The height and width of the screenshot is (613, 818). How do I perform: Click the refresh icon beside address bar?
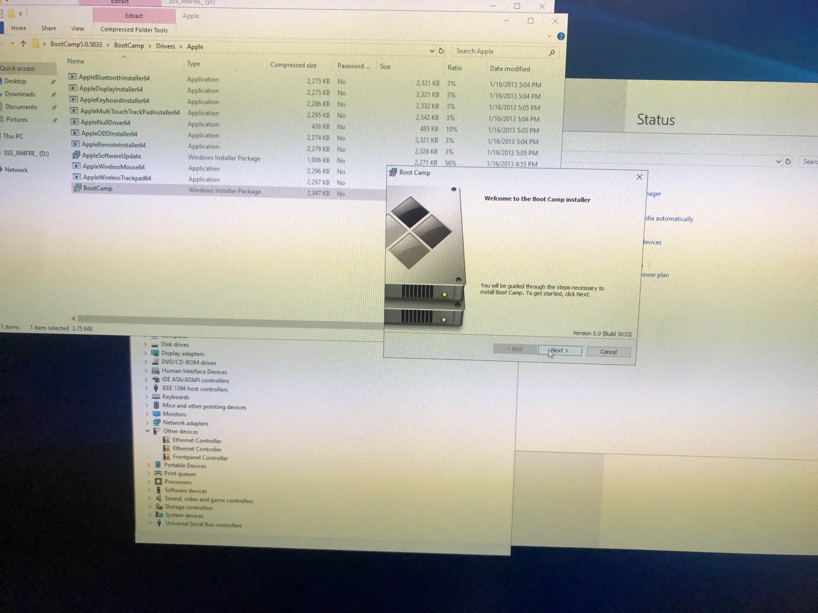(x=441, y=51)
